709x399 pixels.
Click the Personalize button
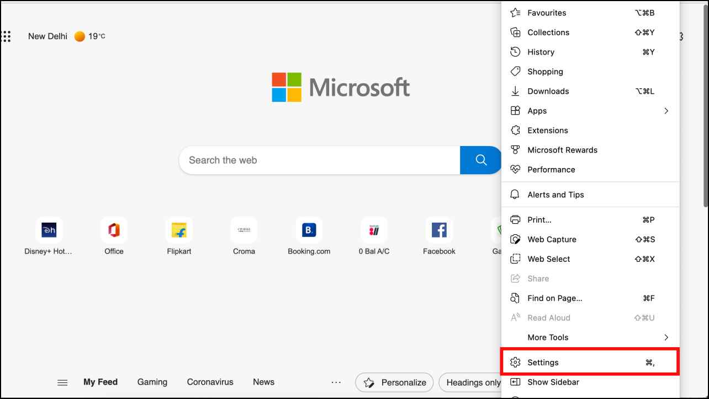[395, 382]
